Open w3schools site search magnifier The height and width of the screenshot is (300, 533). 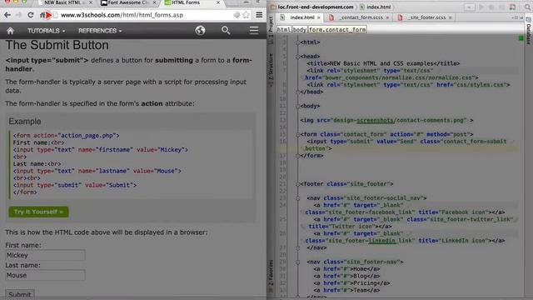pyautogui.click(x=226, y=30)
